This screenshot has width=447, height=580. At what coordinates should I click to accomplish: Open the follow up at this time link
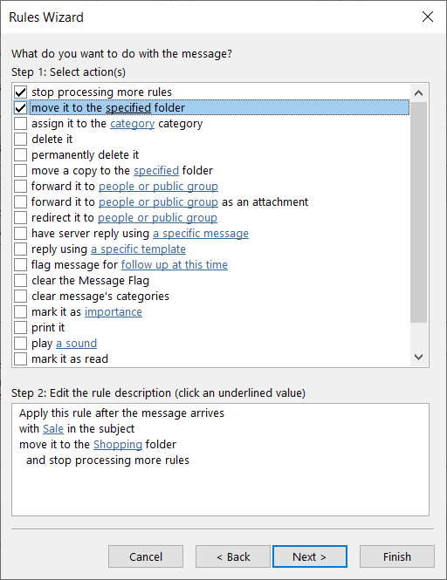pos(175,265)
